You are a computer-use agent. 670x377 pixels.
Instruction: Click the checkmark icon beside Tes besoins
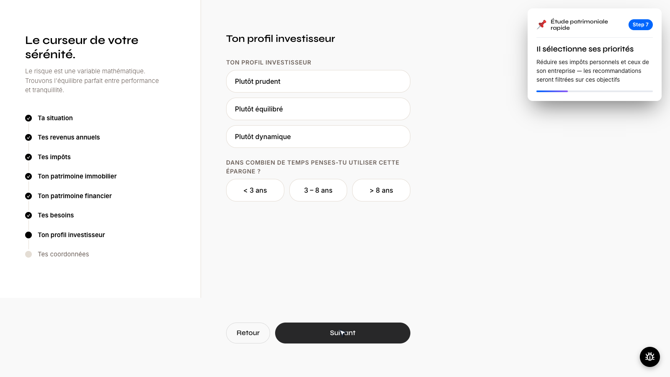pos(28,215)
